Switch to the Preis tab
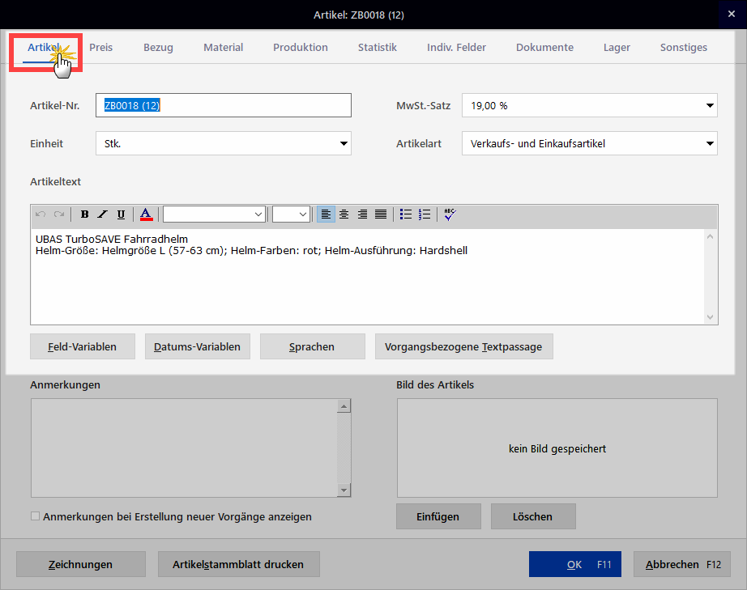Image resolution: width=747 pixels, height=590 pixels. click(101, 48)
